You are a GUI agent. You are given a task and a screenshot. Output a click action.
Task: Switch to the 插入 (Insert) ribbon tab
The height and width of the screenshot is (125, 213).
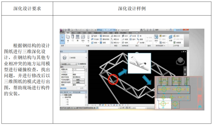coord(73,33)
